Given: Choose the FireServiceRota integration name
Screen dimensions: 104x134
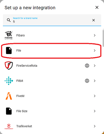Looking at the screenshot, I should click(27, 66).
